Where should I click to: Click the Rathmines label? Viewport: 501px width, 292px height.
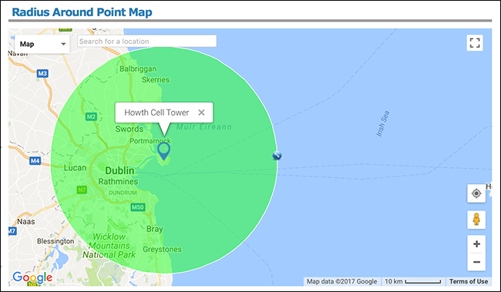coord(118,182)
